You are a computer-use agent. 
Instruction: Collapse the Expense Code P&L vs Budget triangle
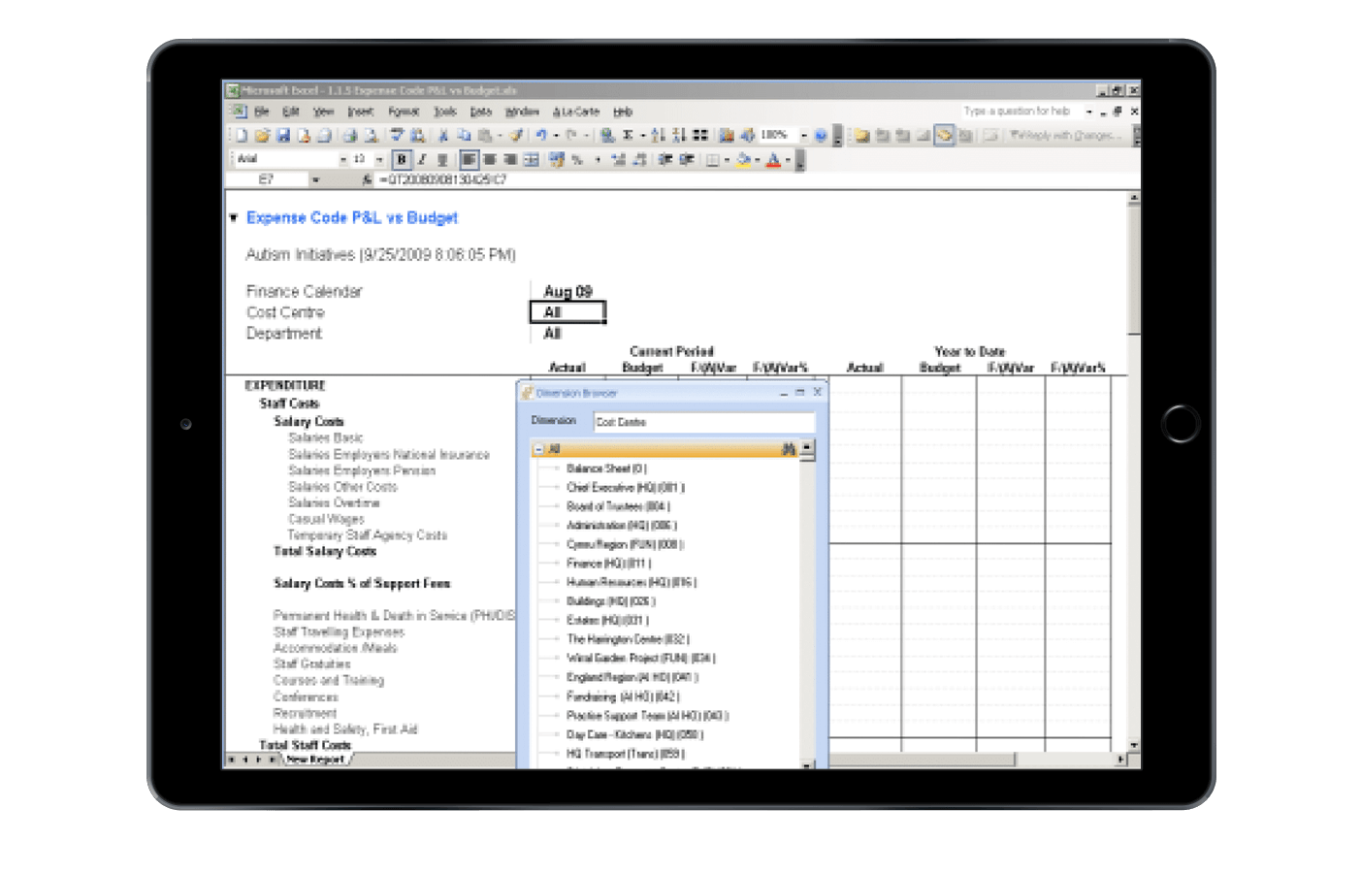(233, 218)
